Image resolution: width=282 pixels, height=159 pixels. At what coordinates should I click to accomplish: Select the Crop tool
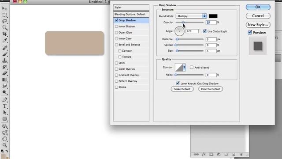coord(5,34)
